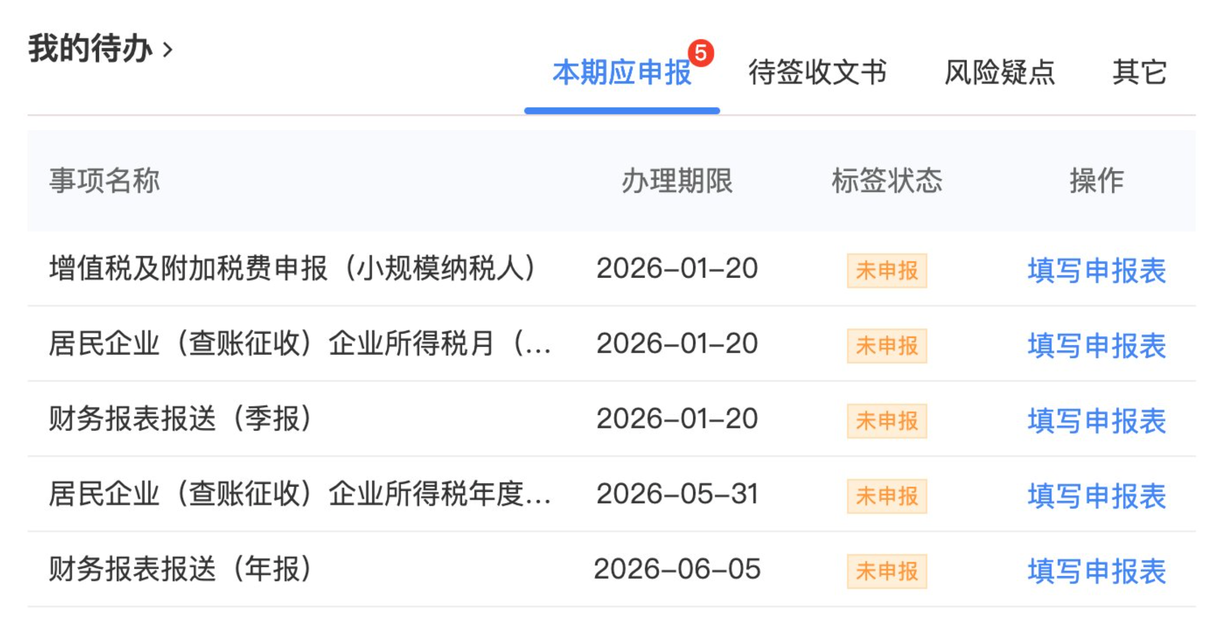Select the 未申报 tag on the 企业所得税月 row

pyautogui.click(x=887, y=346)
